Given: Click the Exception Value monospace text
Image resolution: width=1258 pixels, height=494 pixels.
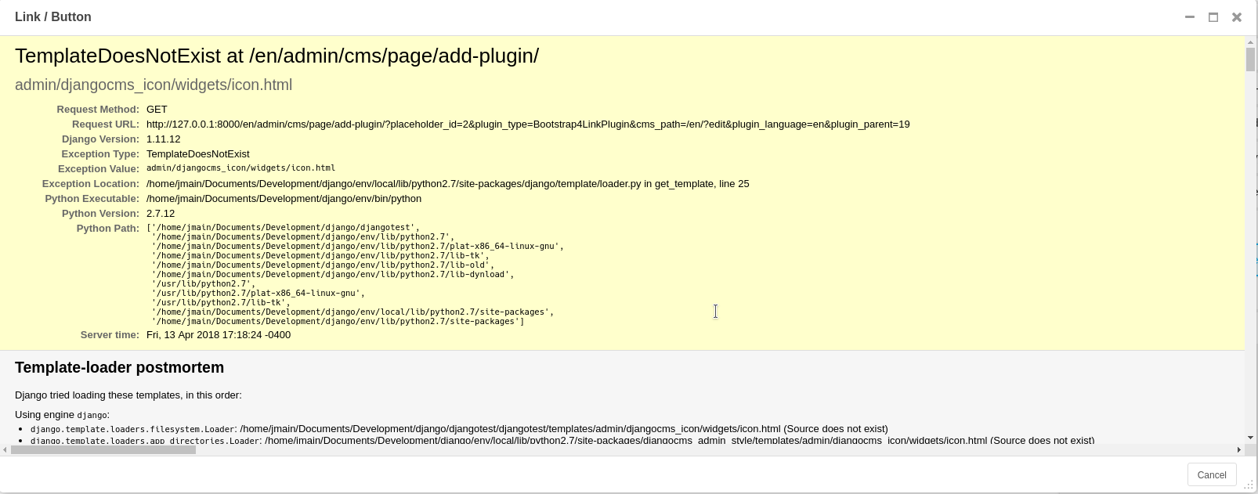Looking at the screenshot, I should click(x=240, y=168).
